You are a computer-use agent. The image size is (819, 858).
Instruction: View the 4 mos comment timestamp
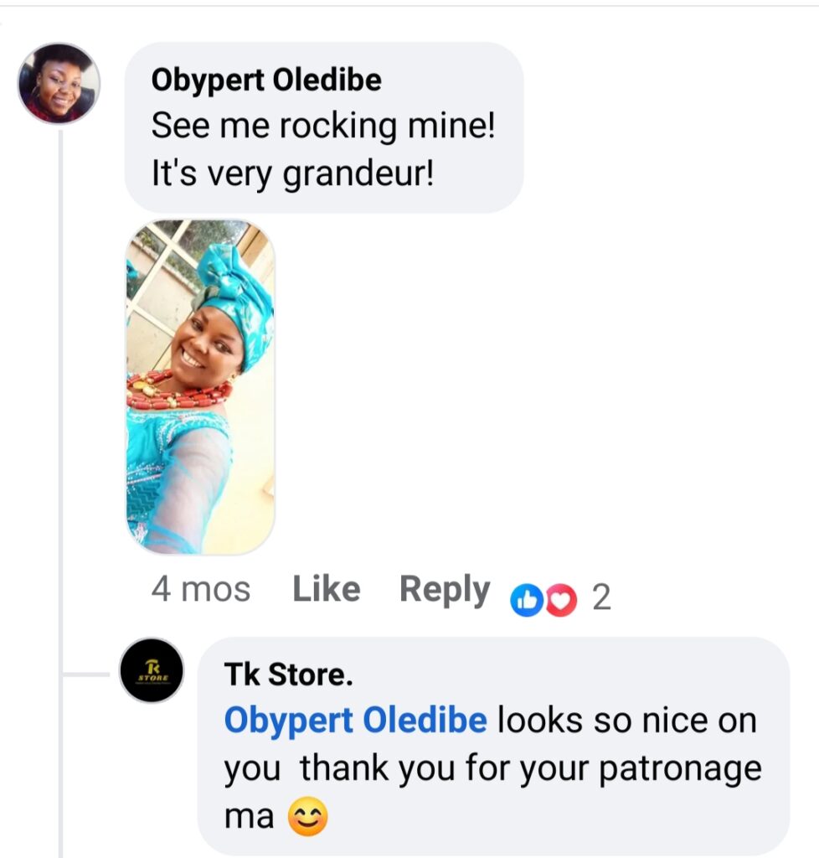click(200, 590)
